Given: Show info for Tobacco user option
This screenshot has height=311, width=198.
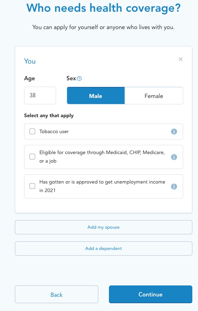Looking at the screenshot, I should 174,131.
